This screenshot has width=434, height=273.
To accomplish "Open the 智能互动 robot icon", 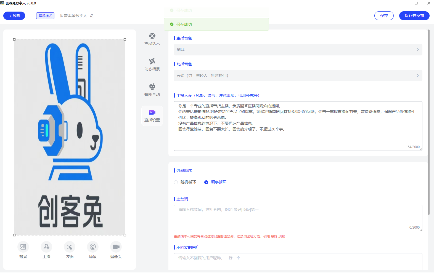I will pyautogui.click(x=152, y=87).
